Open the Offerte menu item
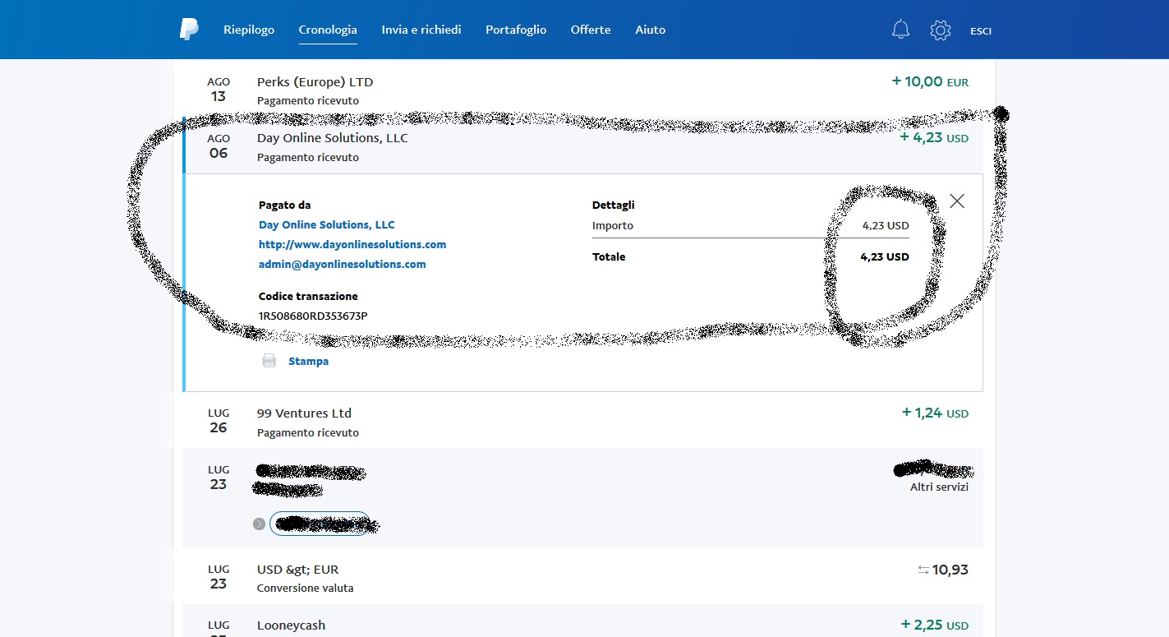Screen dimensions: 1169x637 coord(591,30)
